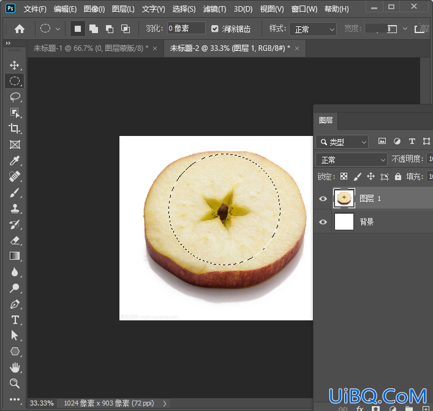The image size is (433, 411).
Task: Select the Gradient tool
Action: tap(15, 256)
